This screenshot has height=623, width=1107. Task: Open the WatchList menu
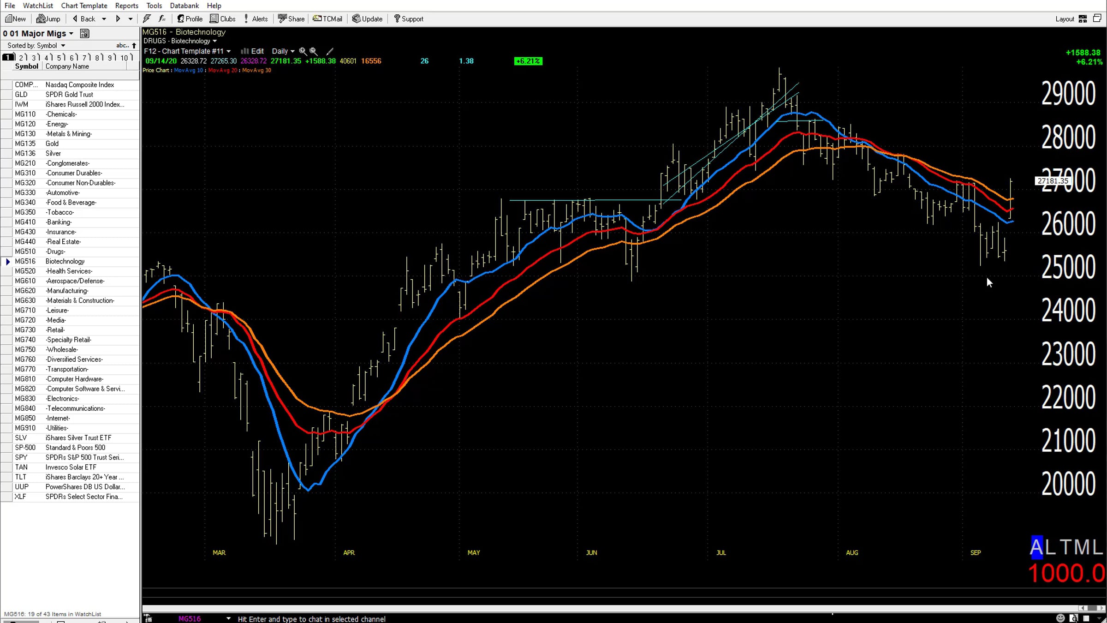point(38,6)
